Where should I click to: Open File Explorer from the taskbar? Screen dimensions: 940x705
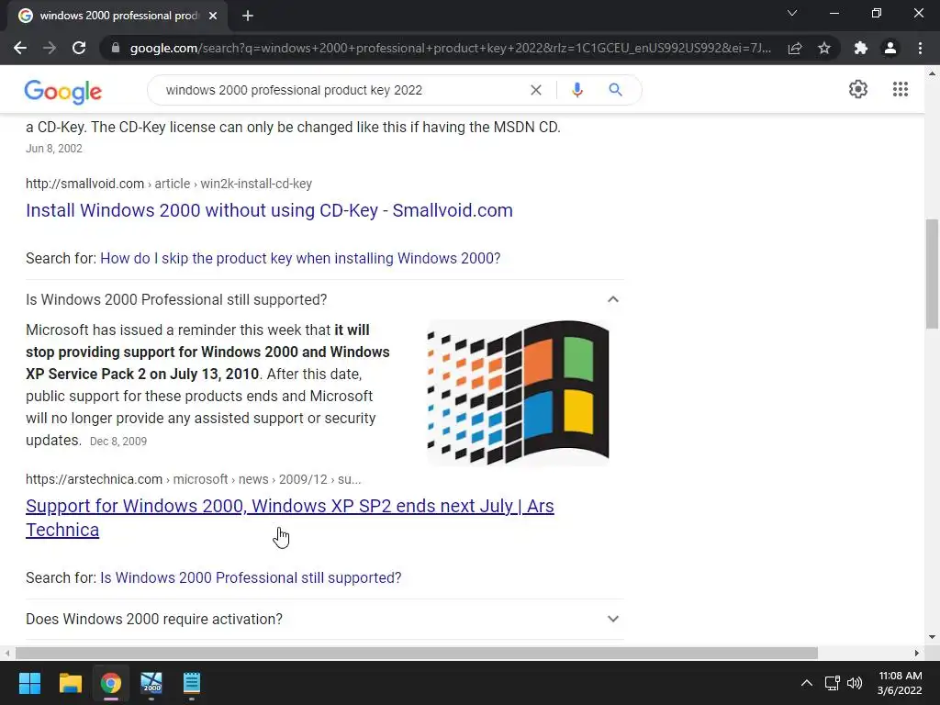(x=70, y=683)
